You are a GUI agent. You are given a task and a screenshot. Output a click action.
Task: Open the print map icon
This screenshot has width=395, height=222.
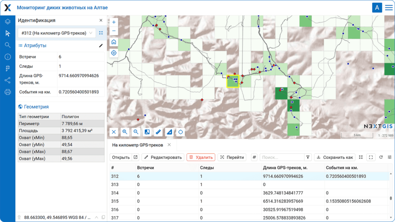7,92
